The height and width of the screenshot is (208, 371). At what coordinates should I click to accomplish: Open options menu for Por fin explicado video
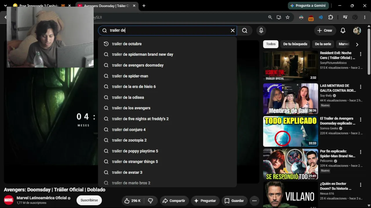[x=361, y=152]
